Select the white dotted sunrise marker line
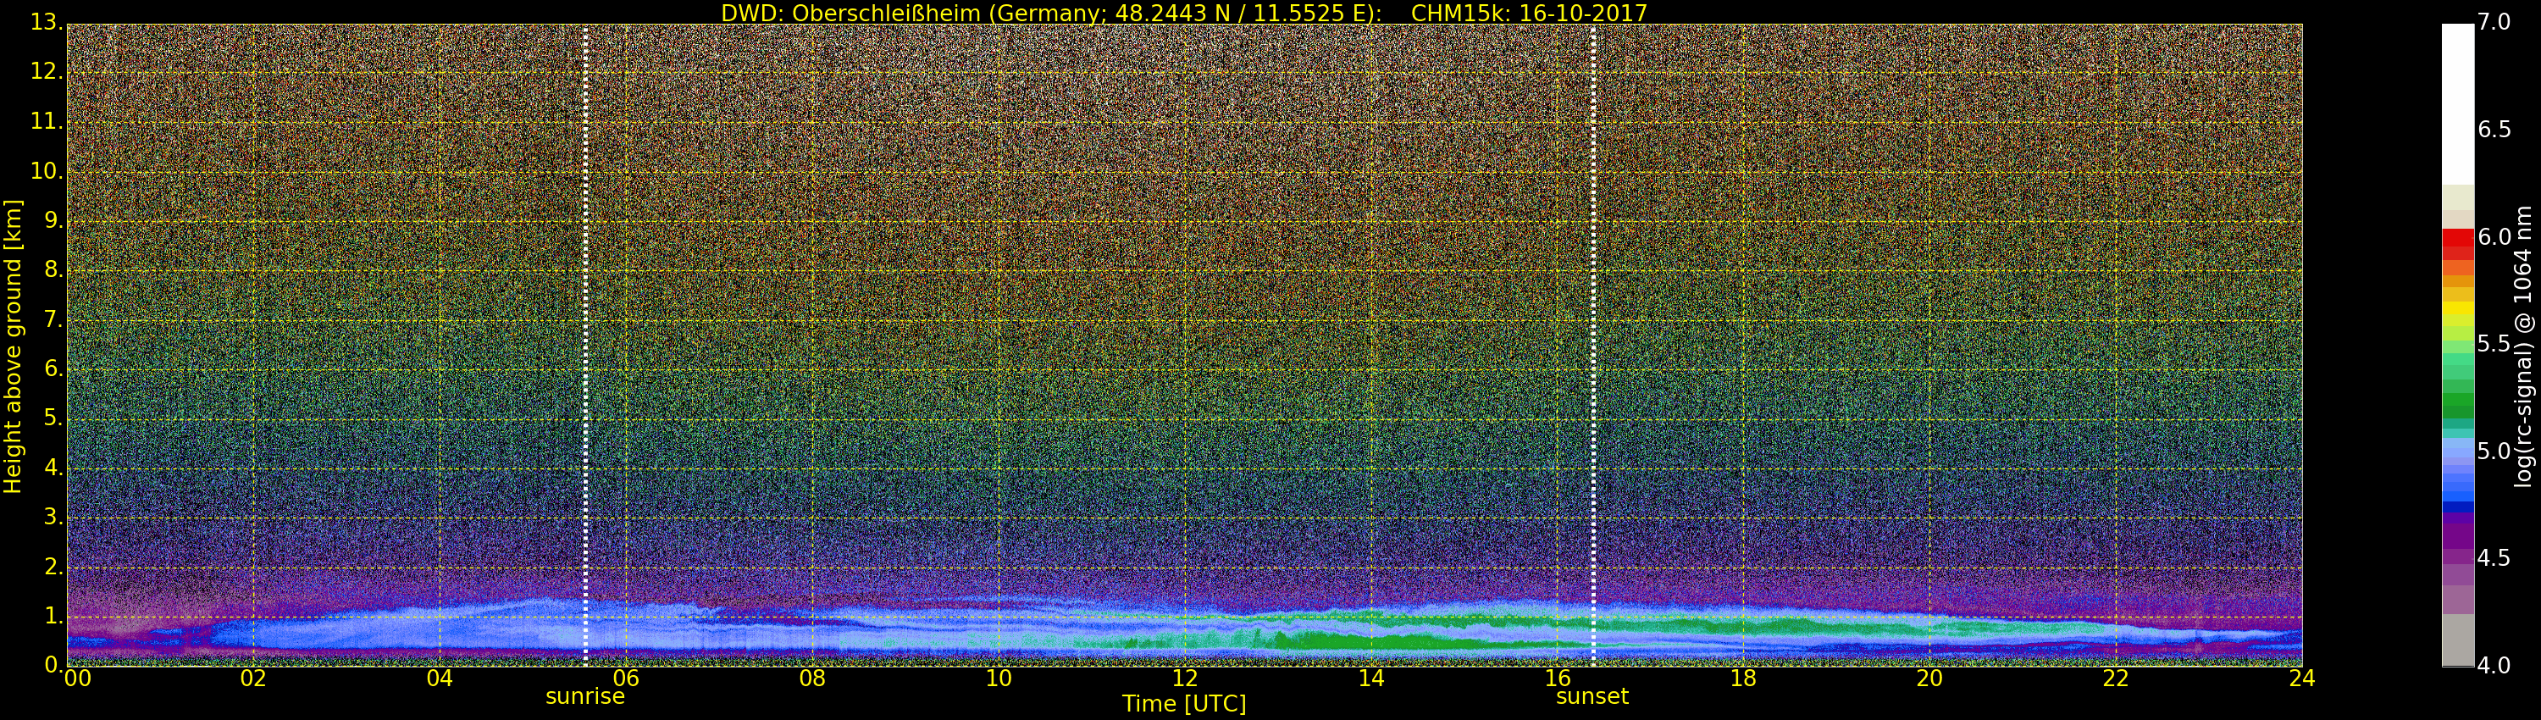This screenshot has height=720, width=2541. (x=585, y=346)
